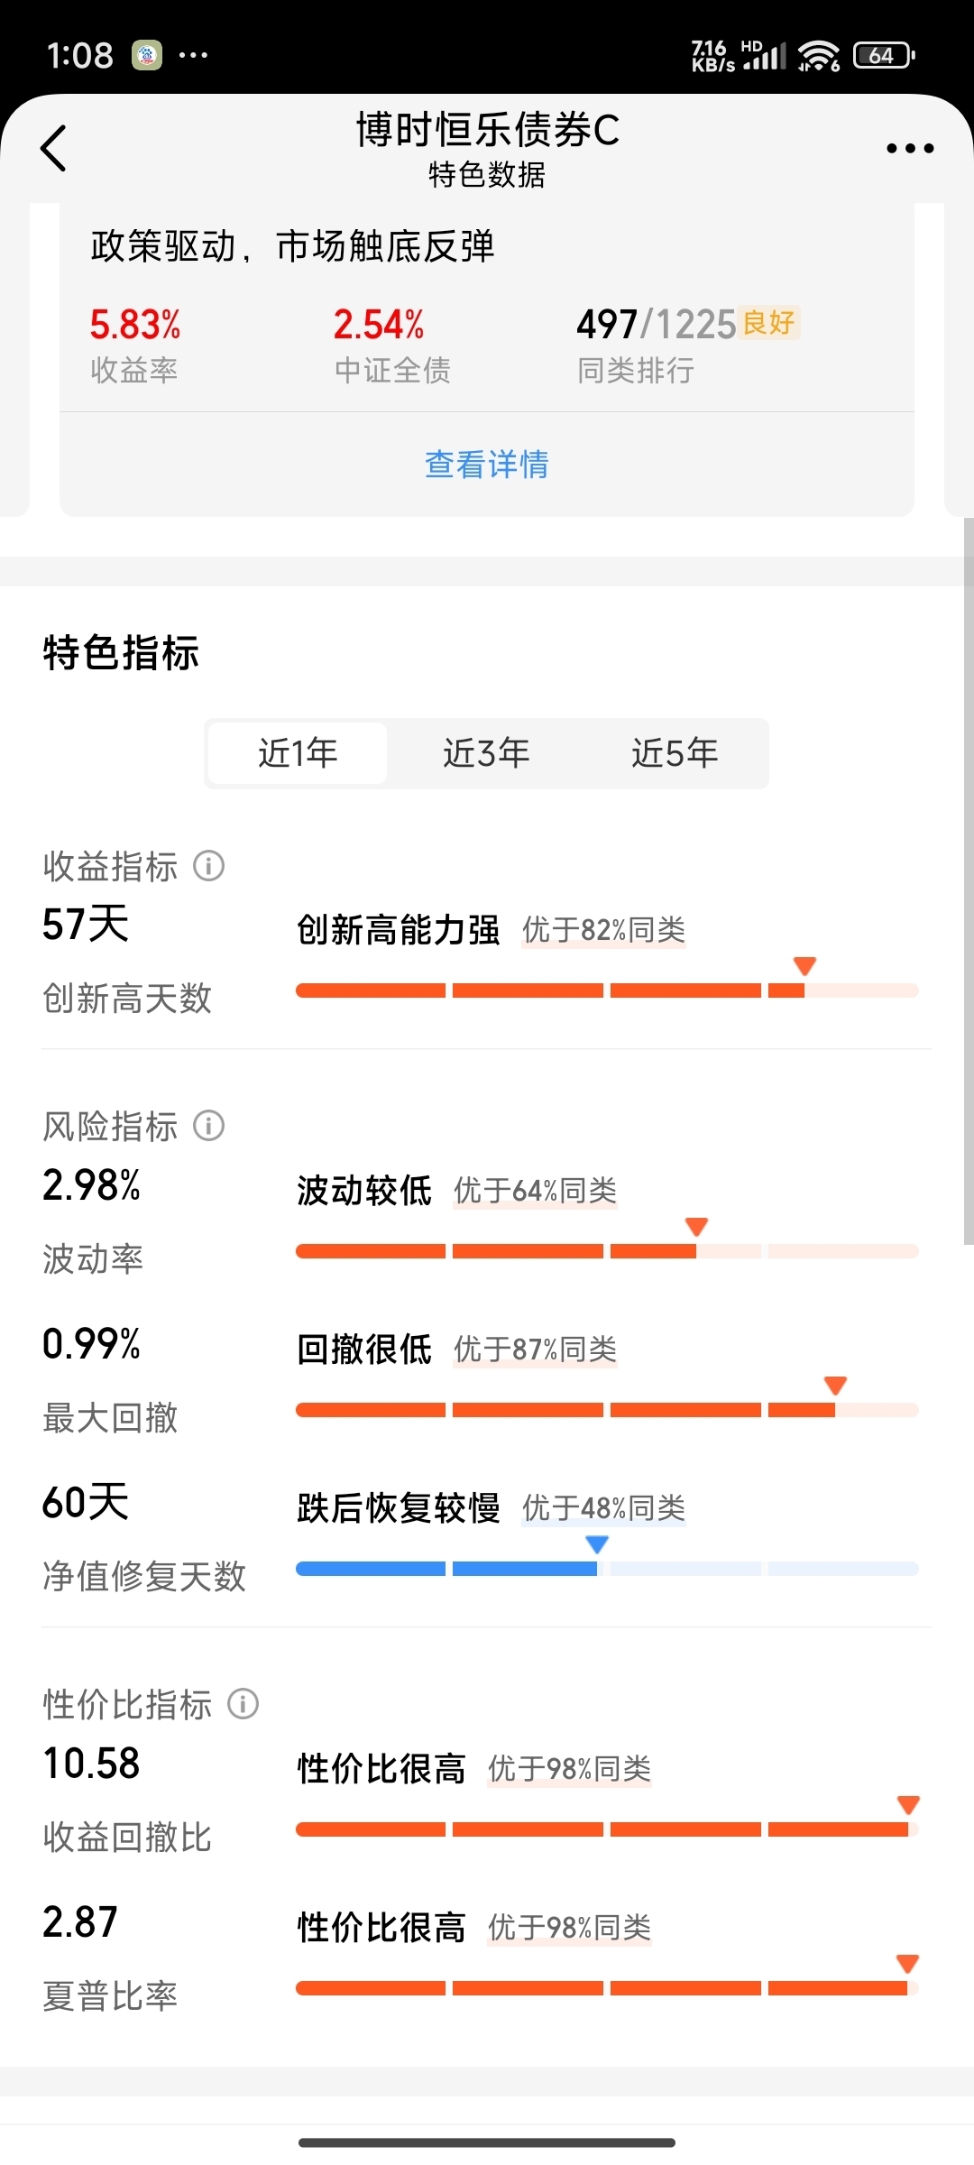This screenshot has height=2165, width=974.
Task: Tap orange marker on 波动率 bar
Action: (x=696, y=1227)
